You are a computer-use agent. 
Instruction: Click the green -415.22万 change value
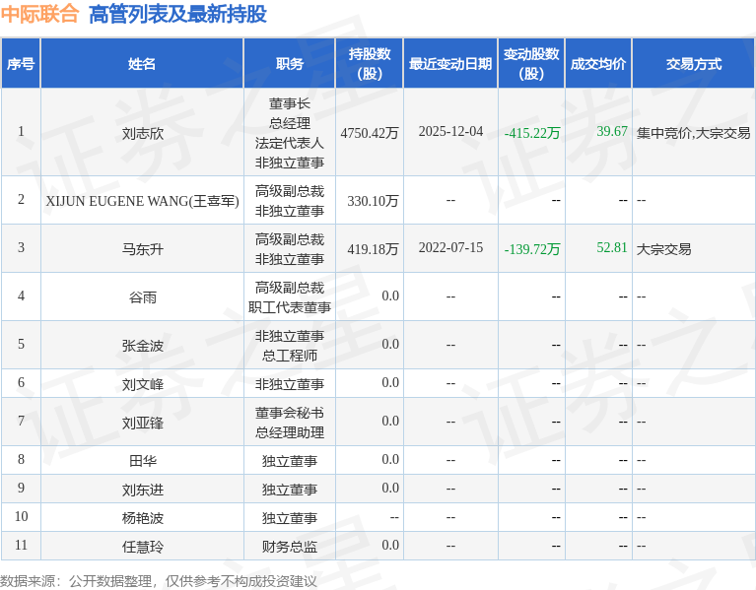[x=532, y=133]
